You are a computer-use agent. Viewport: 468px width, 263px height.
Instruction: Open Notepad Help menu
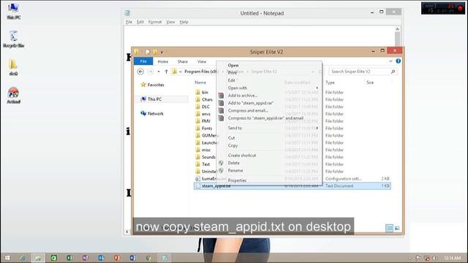click(184, 22)
